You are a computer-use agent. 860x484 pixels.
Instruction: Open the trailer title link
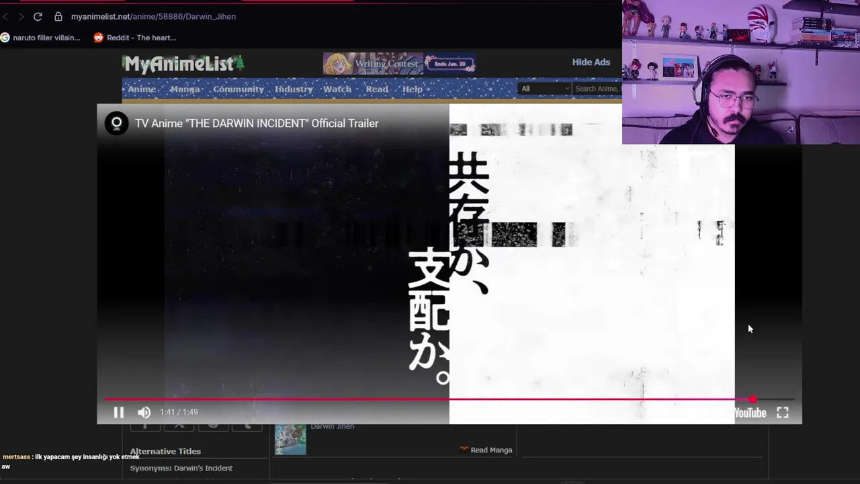(257, 124)
